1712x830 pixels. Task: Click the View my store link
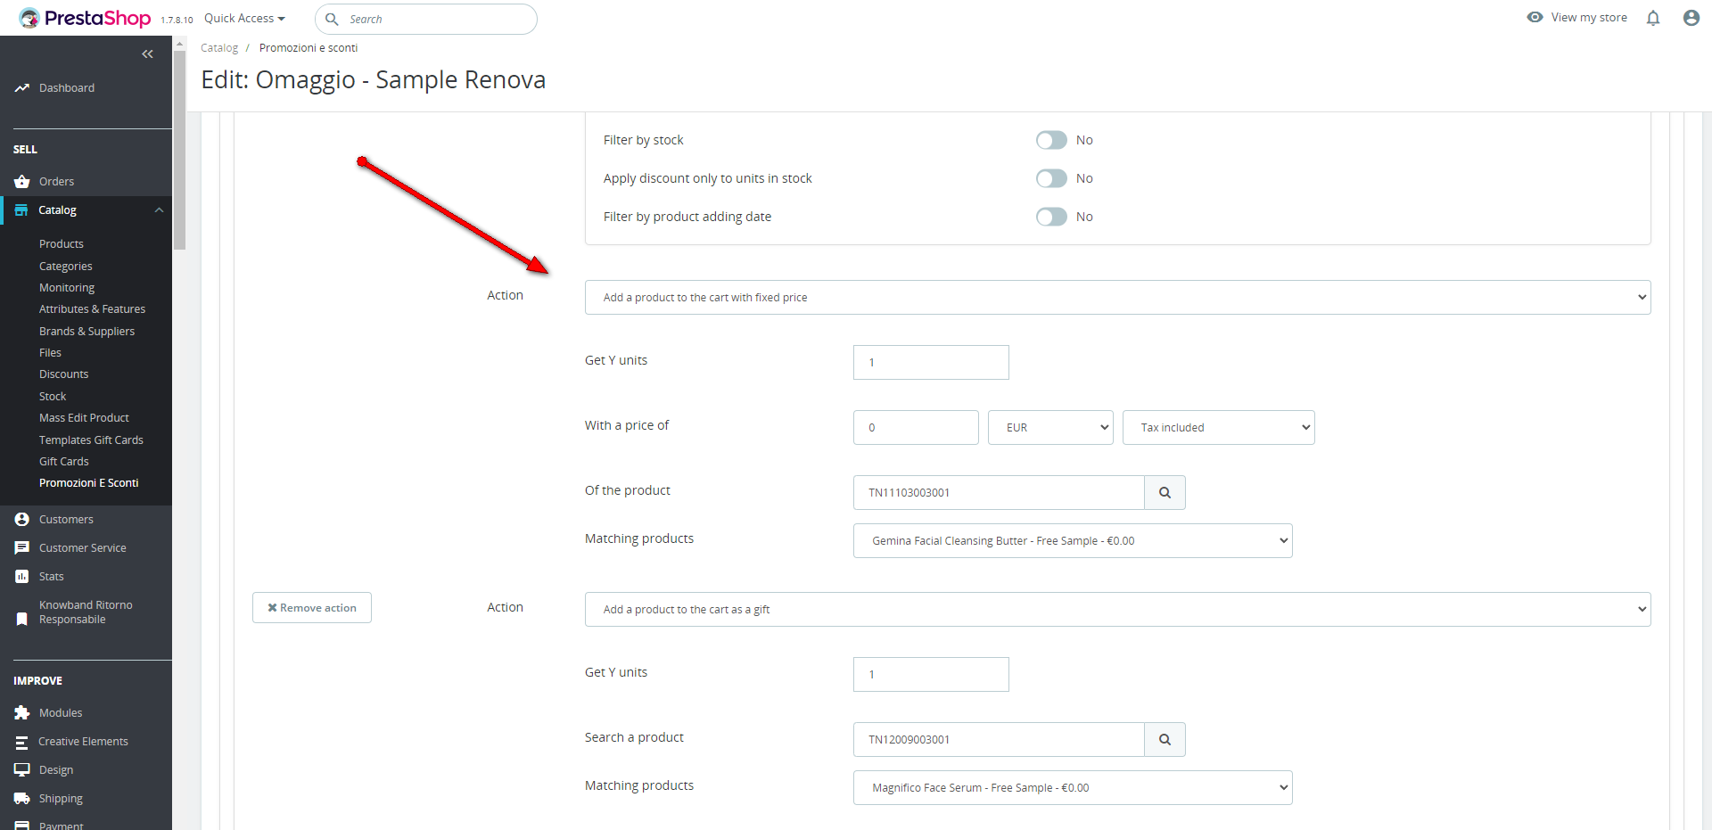coord(1577,18)
